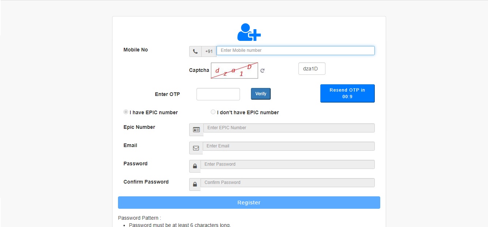Click the 'Enter OTP' label
488x227 pixels.
tap(167, 94)
